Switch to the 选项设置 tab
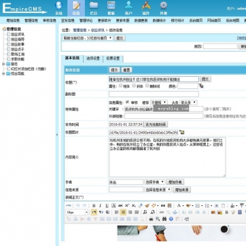 [93, 58]
